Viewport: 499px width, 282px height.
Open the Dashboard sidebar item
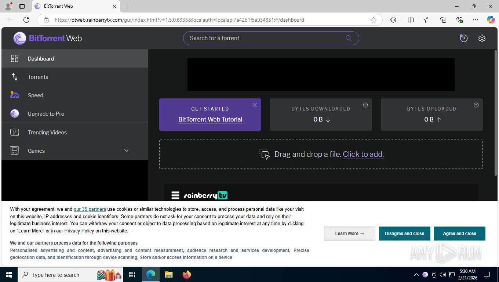(x=75, y=58)
